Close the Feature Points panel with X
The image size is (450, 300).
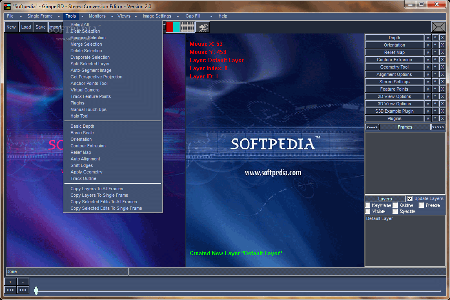[442, 89]
